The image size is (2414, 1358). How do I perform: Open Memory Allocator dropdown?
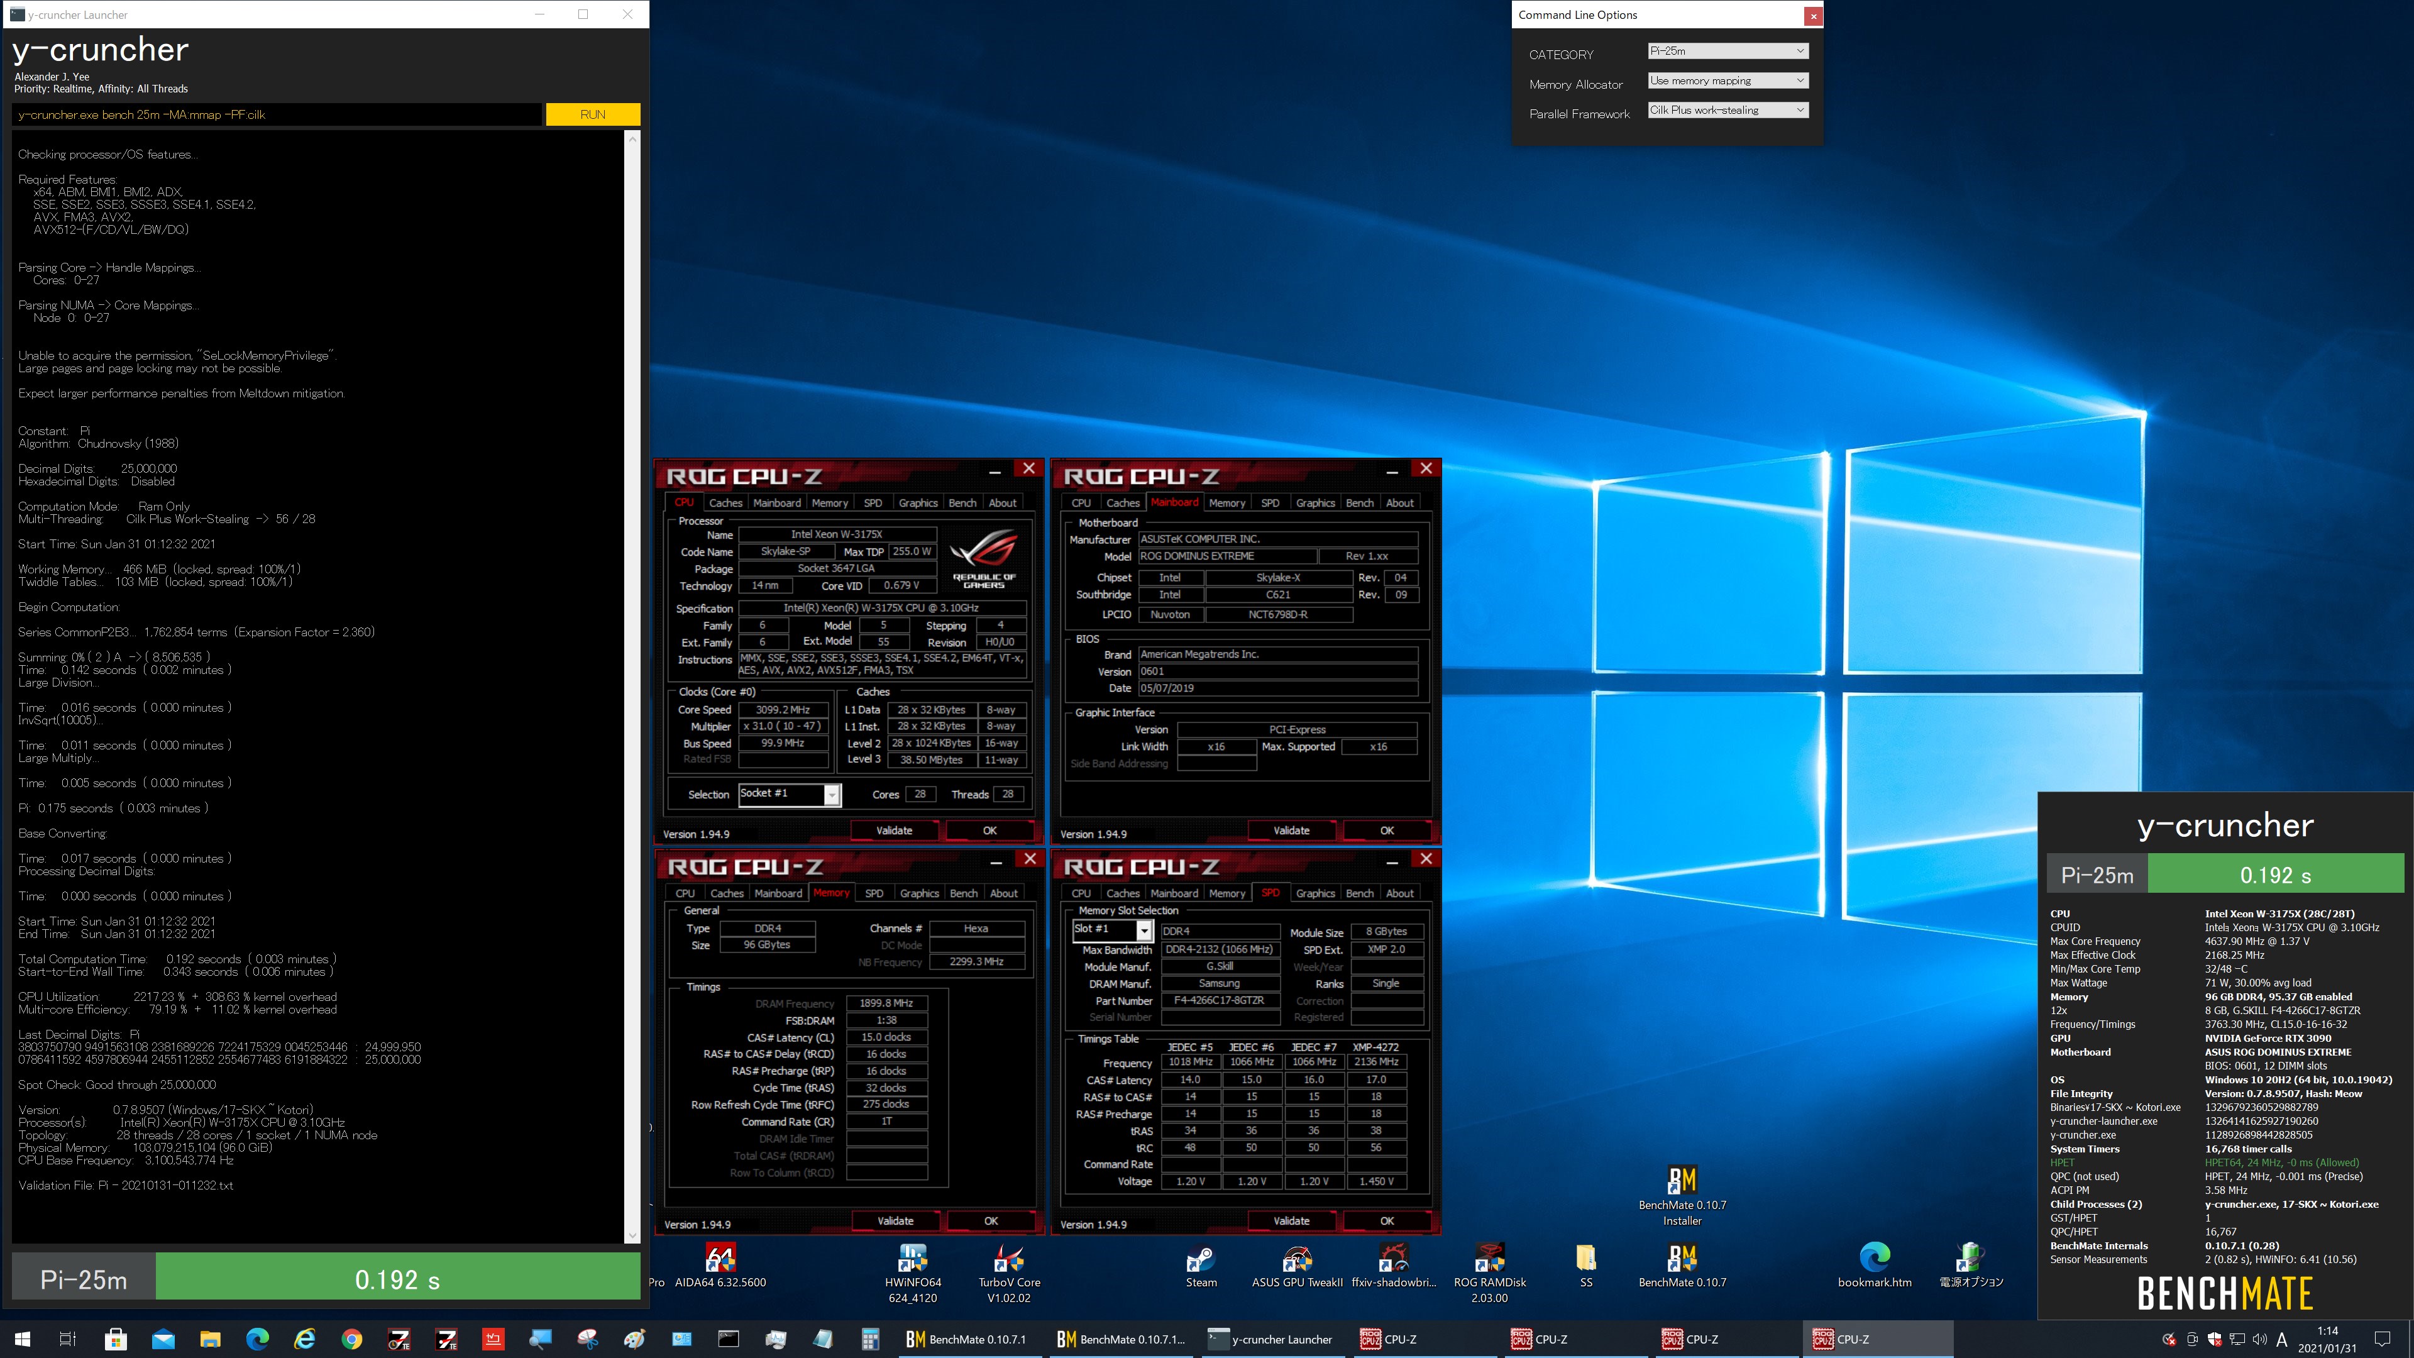1727,80
